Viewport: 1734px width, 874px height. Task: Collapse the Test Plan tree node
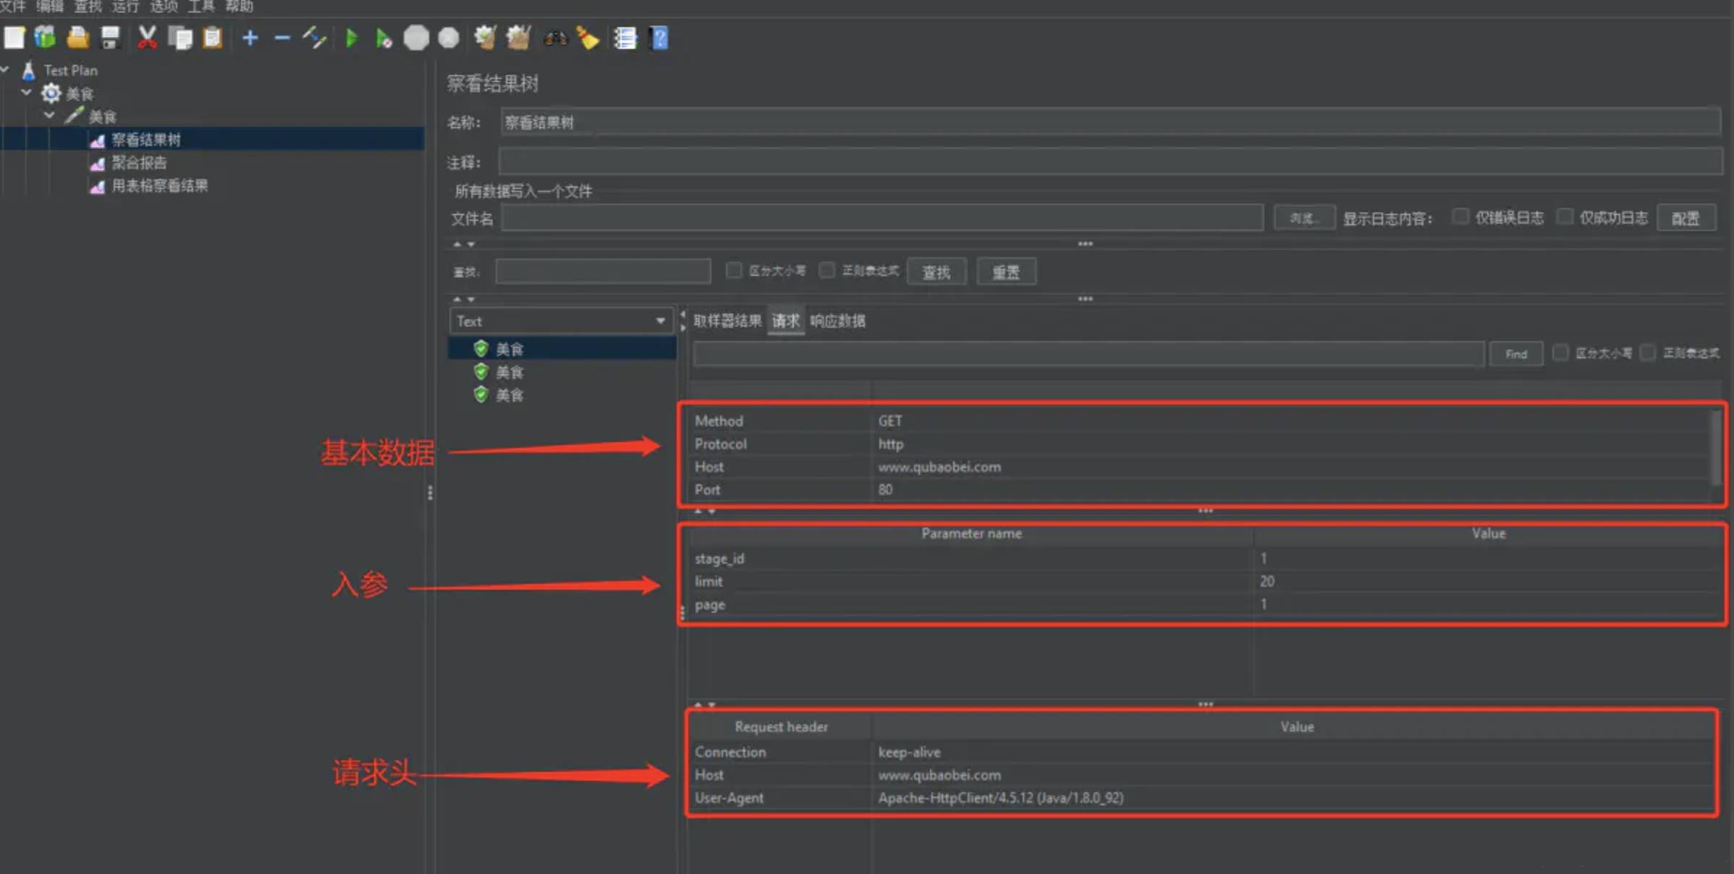5,69
